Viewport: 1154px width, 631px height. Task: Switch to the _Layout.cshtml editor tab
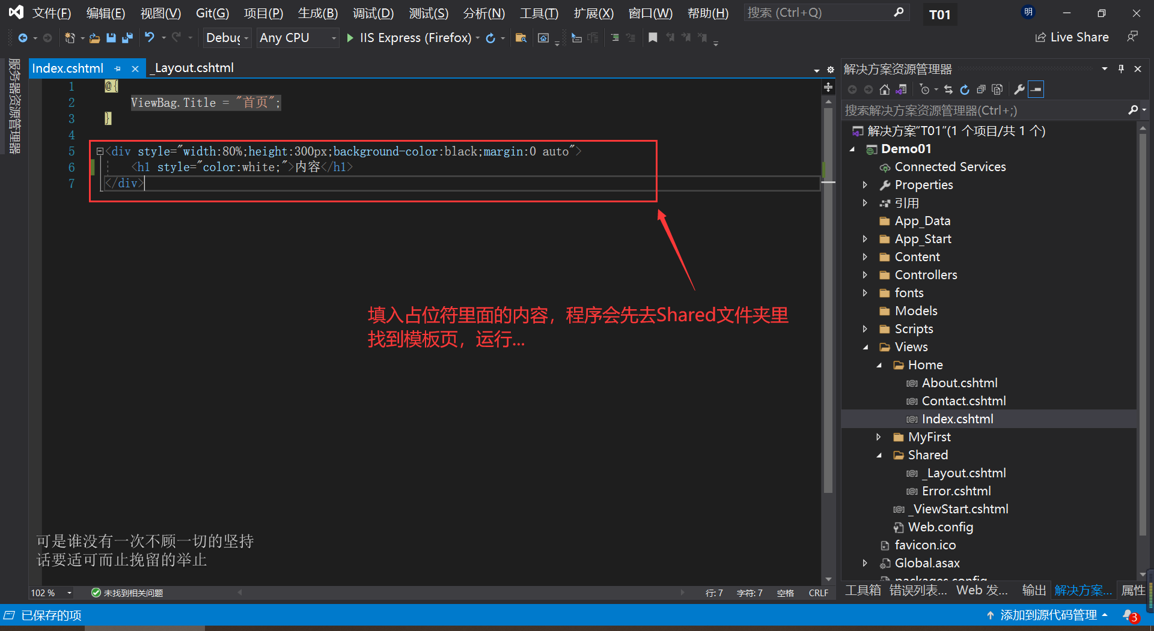click(x=192, y=68)
